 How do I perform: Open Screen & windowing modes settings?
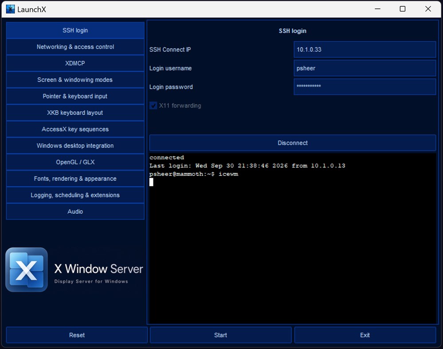[x=75, y=80]
